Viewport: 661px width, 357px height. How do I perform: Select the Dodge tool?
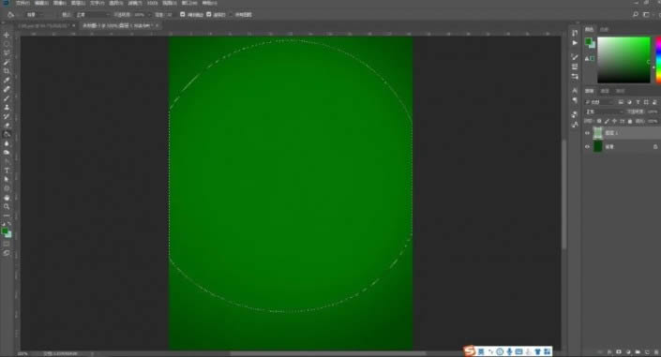pos(7,153)
